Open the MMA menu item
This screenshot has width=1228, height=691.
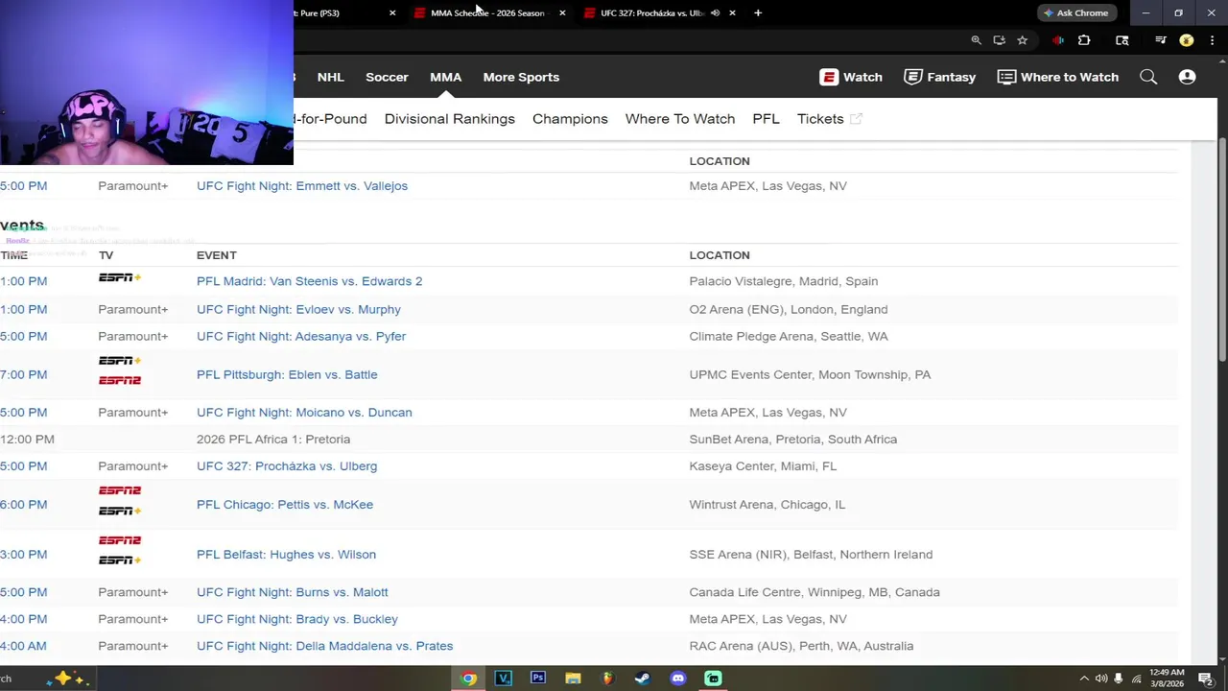pos(445,77)
